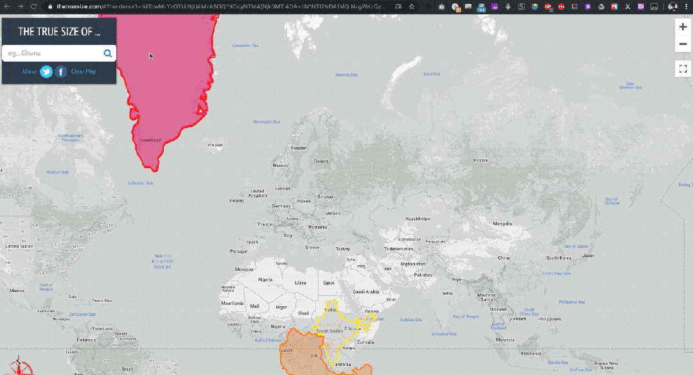This screenshot has width=693, height=375.
Task: Click the Arabian Sea label
Action: point(410,319)
